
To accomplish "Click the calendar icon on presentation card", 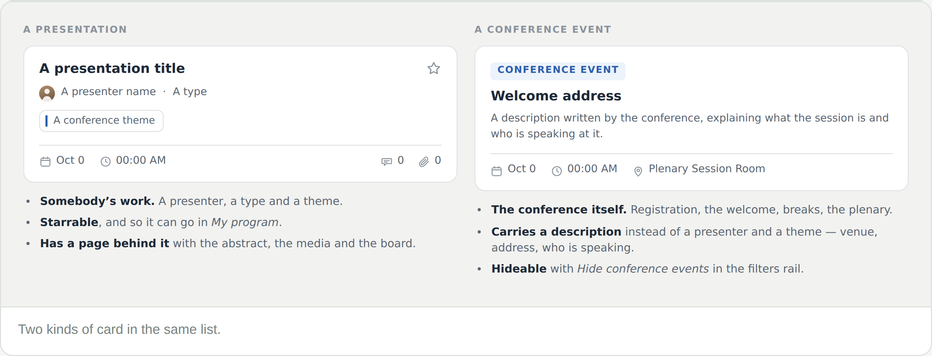I will 45,161.
